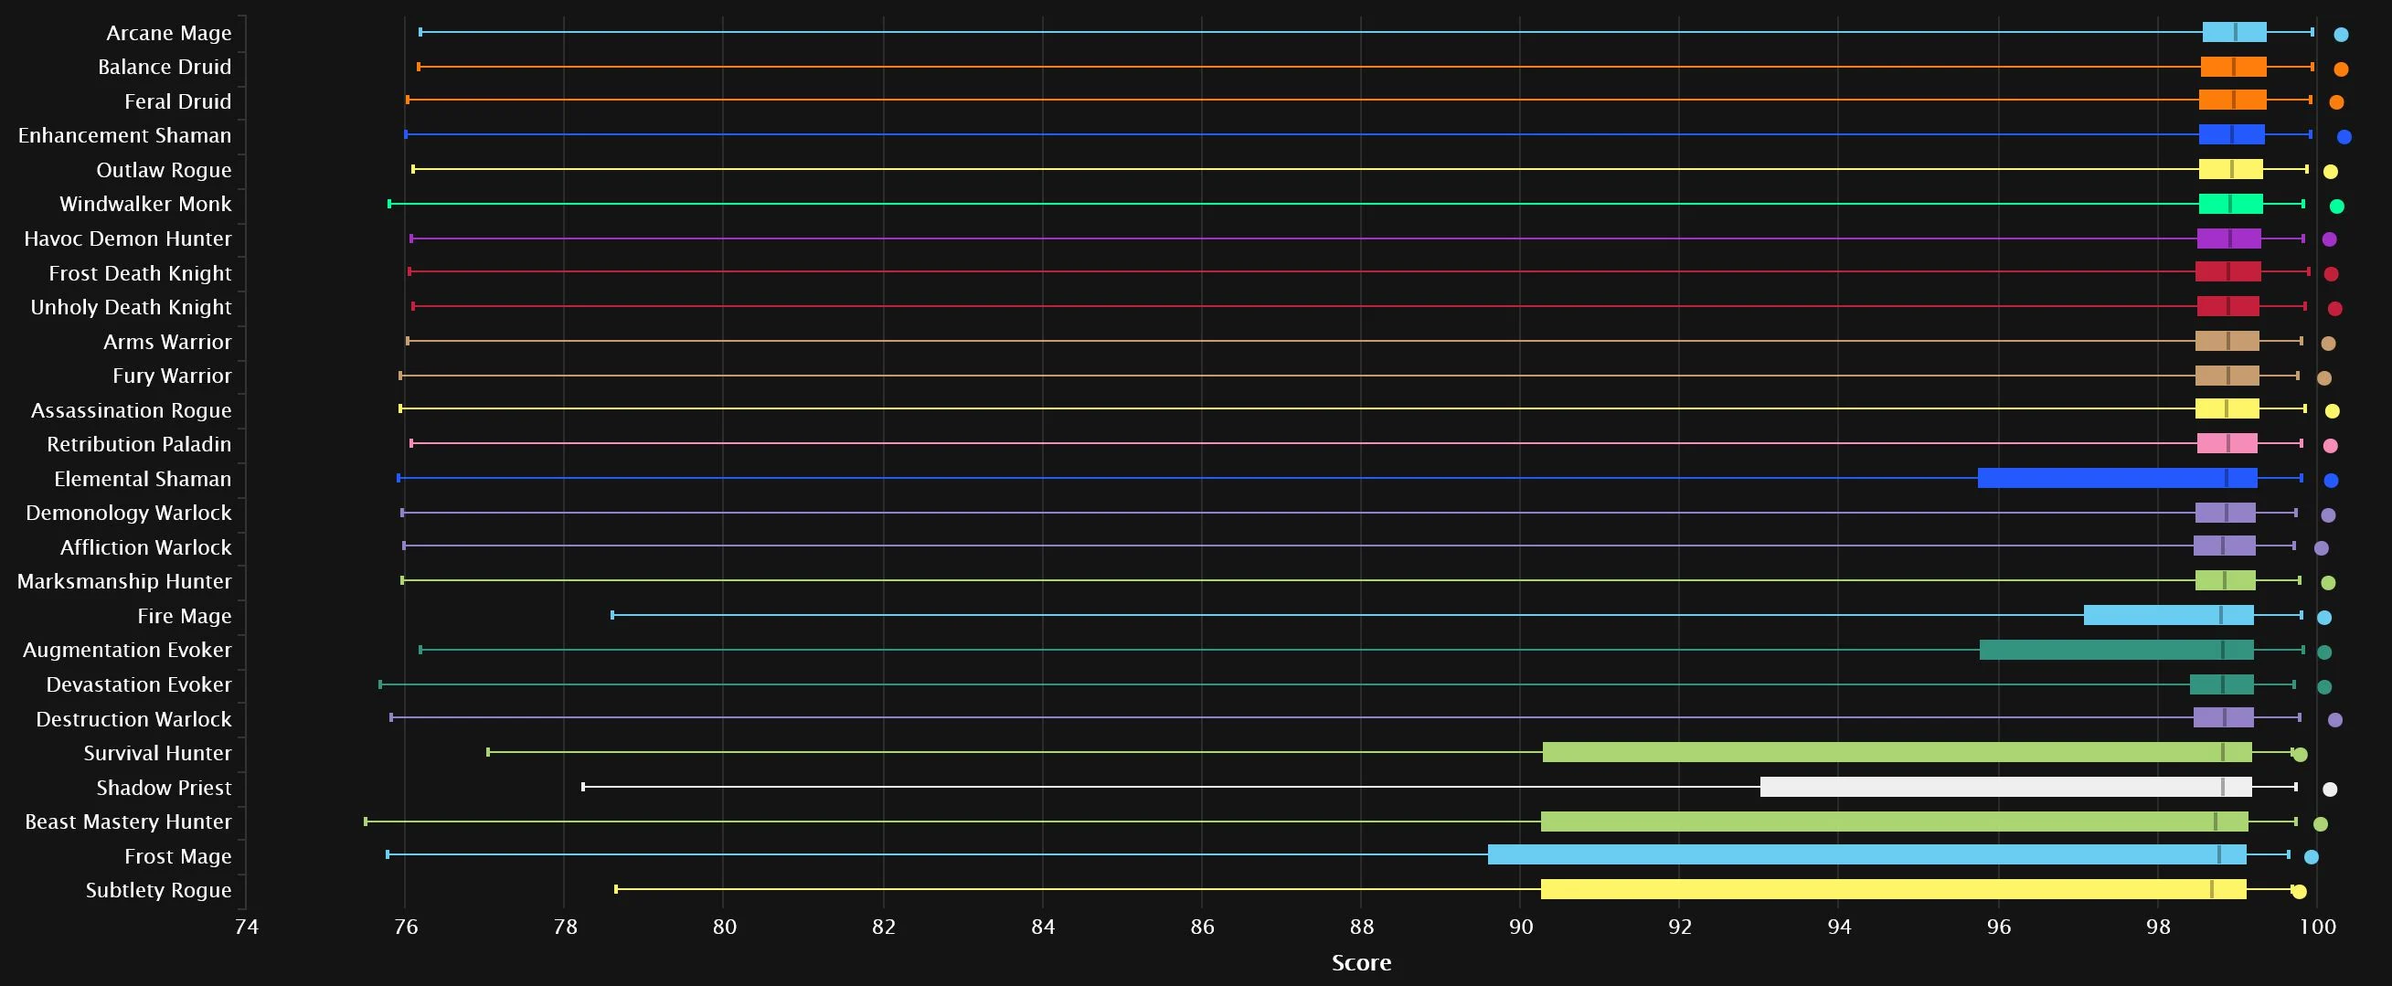The height and width of the screenshot is (986, 2392).
Task: Click the Shadow Priest white box
Action: (2005, 788)
